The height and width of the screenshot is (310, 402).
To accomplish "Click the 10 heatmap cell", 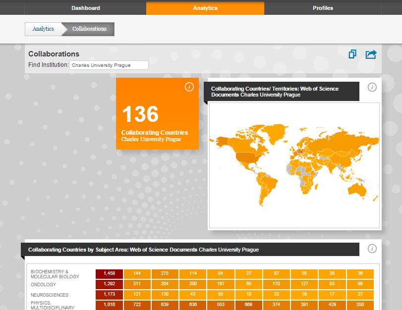I will click(249, 294).
